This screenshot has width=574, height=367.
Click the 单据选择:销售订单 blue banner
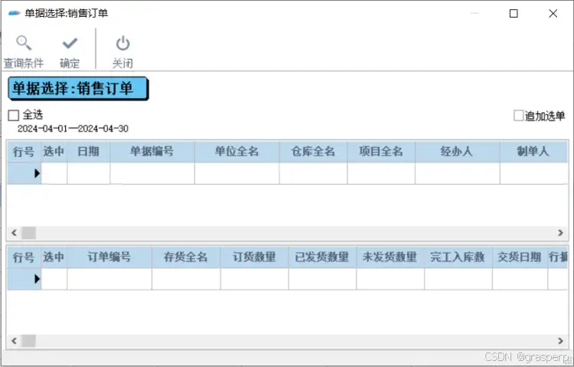click(78, 88)
